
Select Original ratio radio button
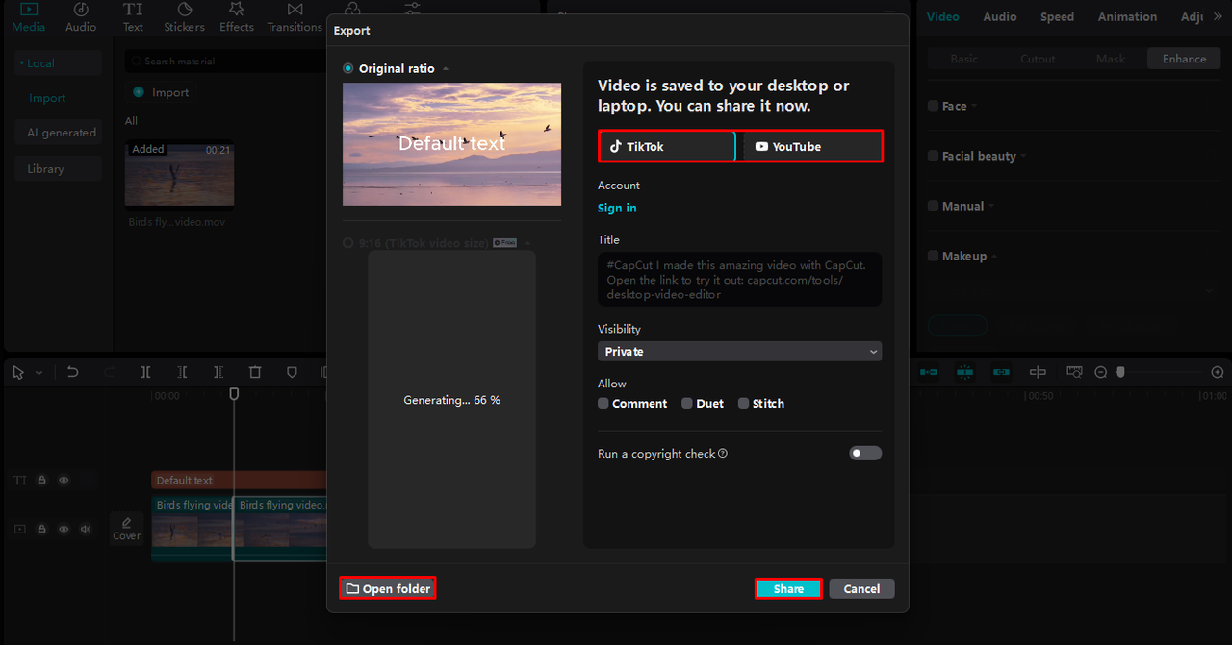(x=348, y=69)
